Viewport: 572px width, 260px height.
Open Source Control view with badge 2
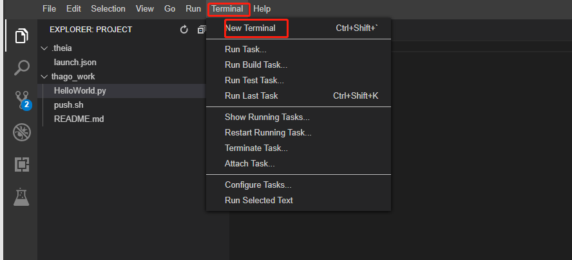(x=23, y=100)
